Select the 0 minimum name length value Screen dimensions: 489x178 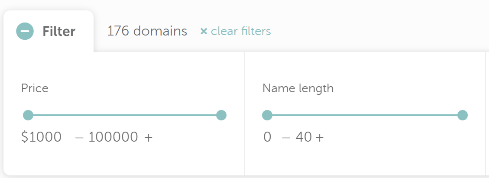pos(267,137)
